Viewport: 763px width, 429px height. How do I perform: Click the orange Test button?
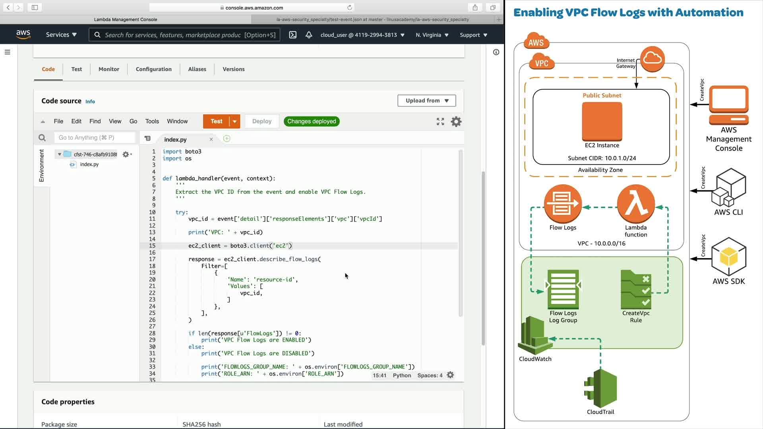[x=216, y=122]
